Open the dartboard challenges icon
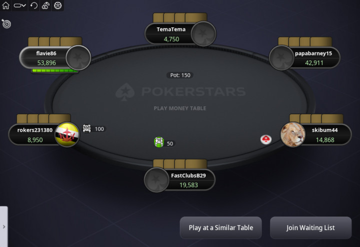Image resolution: width=360 pixels, height=247 pixels. [6, 23]
